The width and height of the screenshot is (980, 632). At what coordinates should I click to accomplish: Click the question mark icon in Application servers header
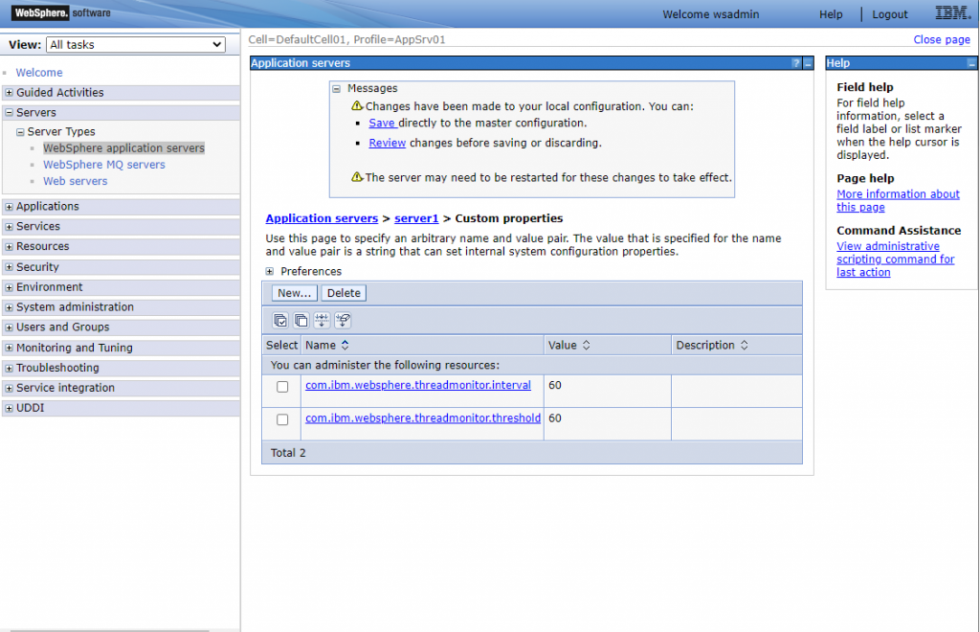tap(795, 63)
